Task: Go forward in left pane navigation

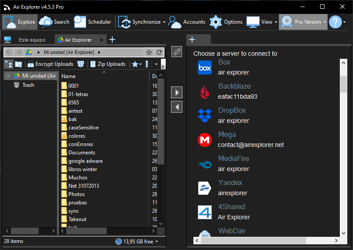Action: click(19, 53)
